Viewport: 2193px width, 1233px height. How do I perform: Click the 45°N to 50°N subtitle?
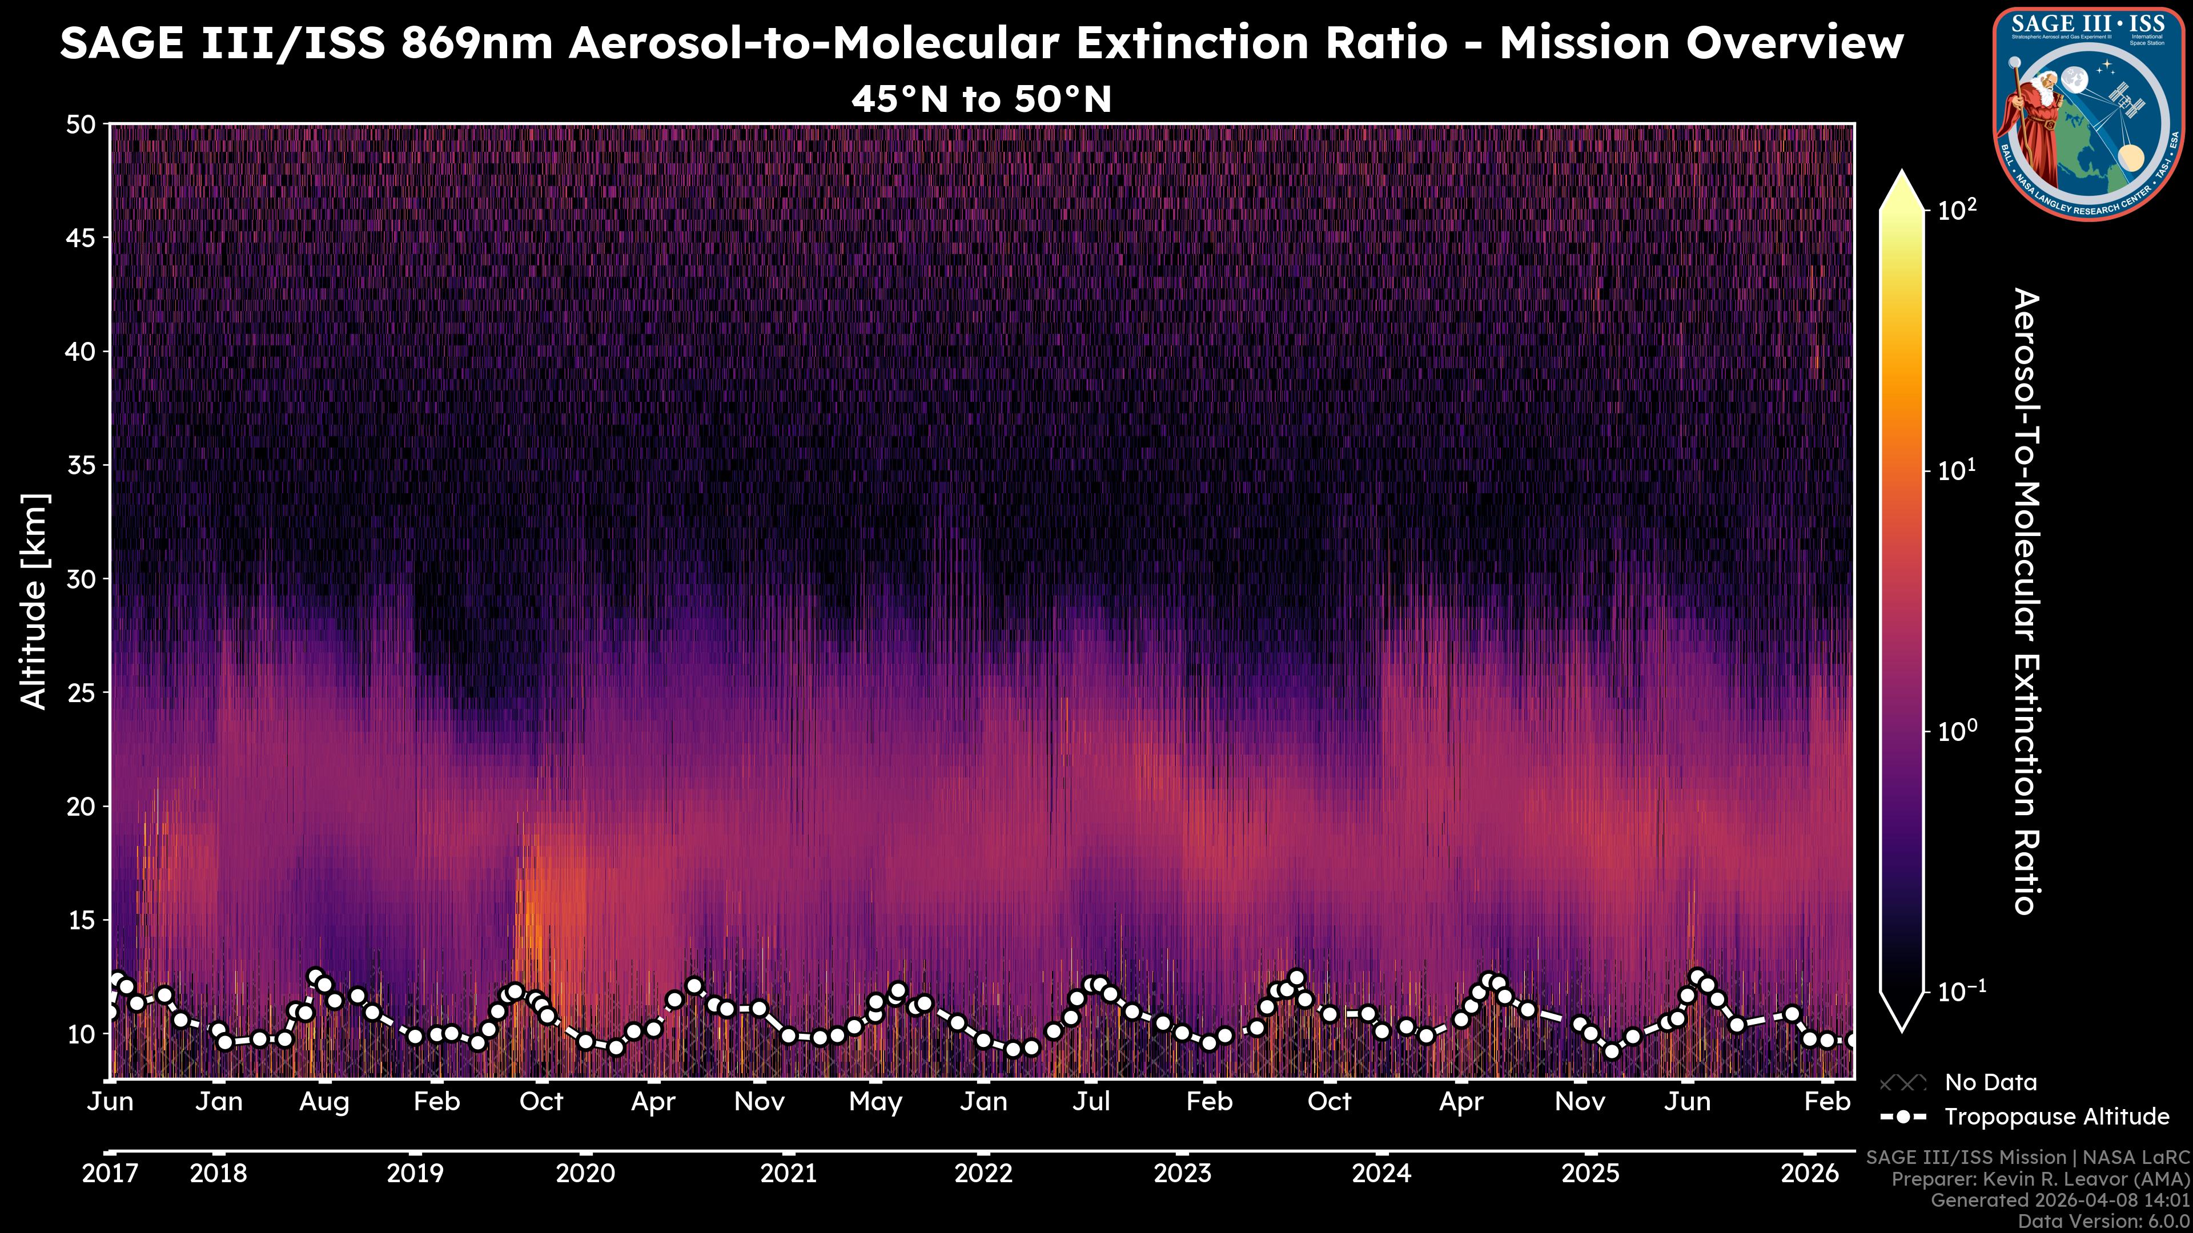[982, 99]
